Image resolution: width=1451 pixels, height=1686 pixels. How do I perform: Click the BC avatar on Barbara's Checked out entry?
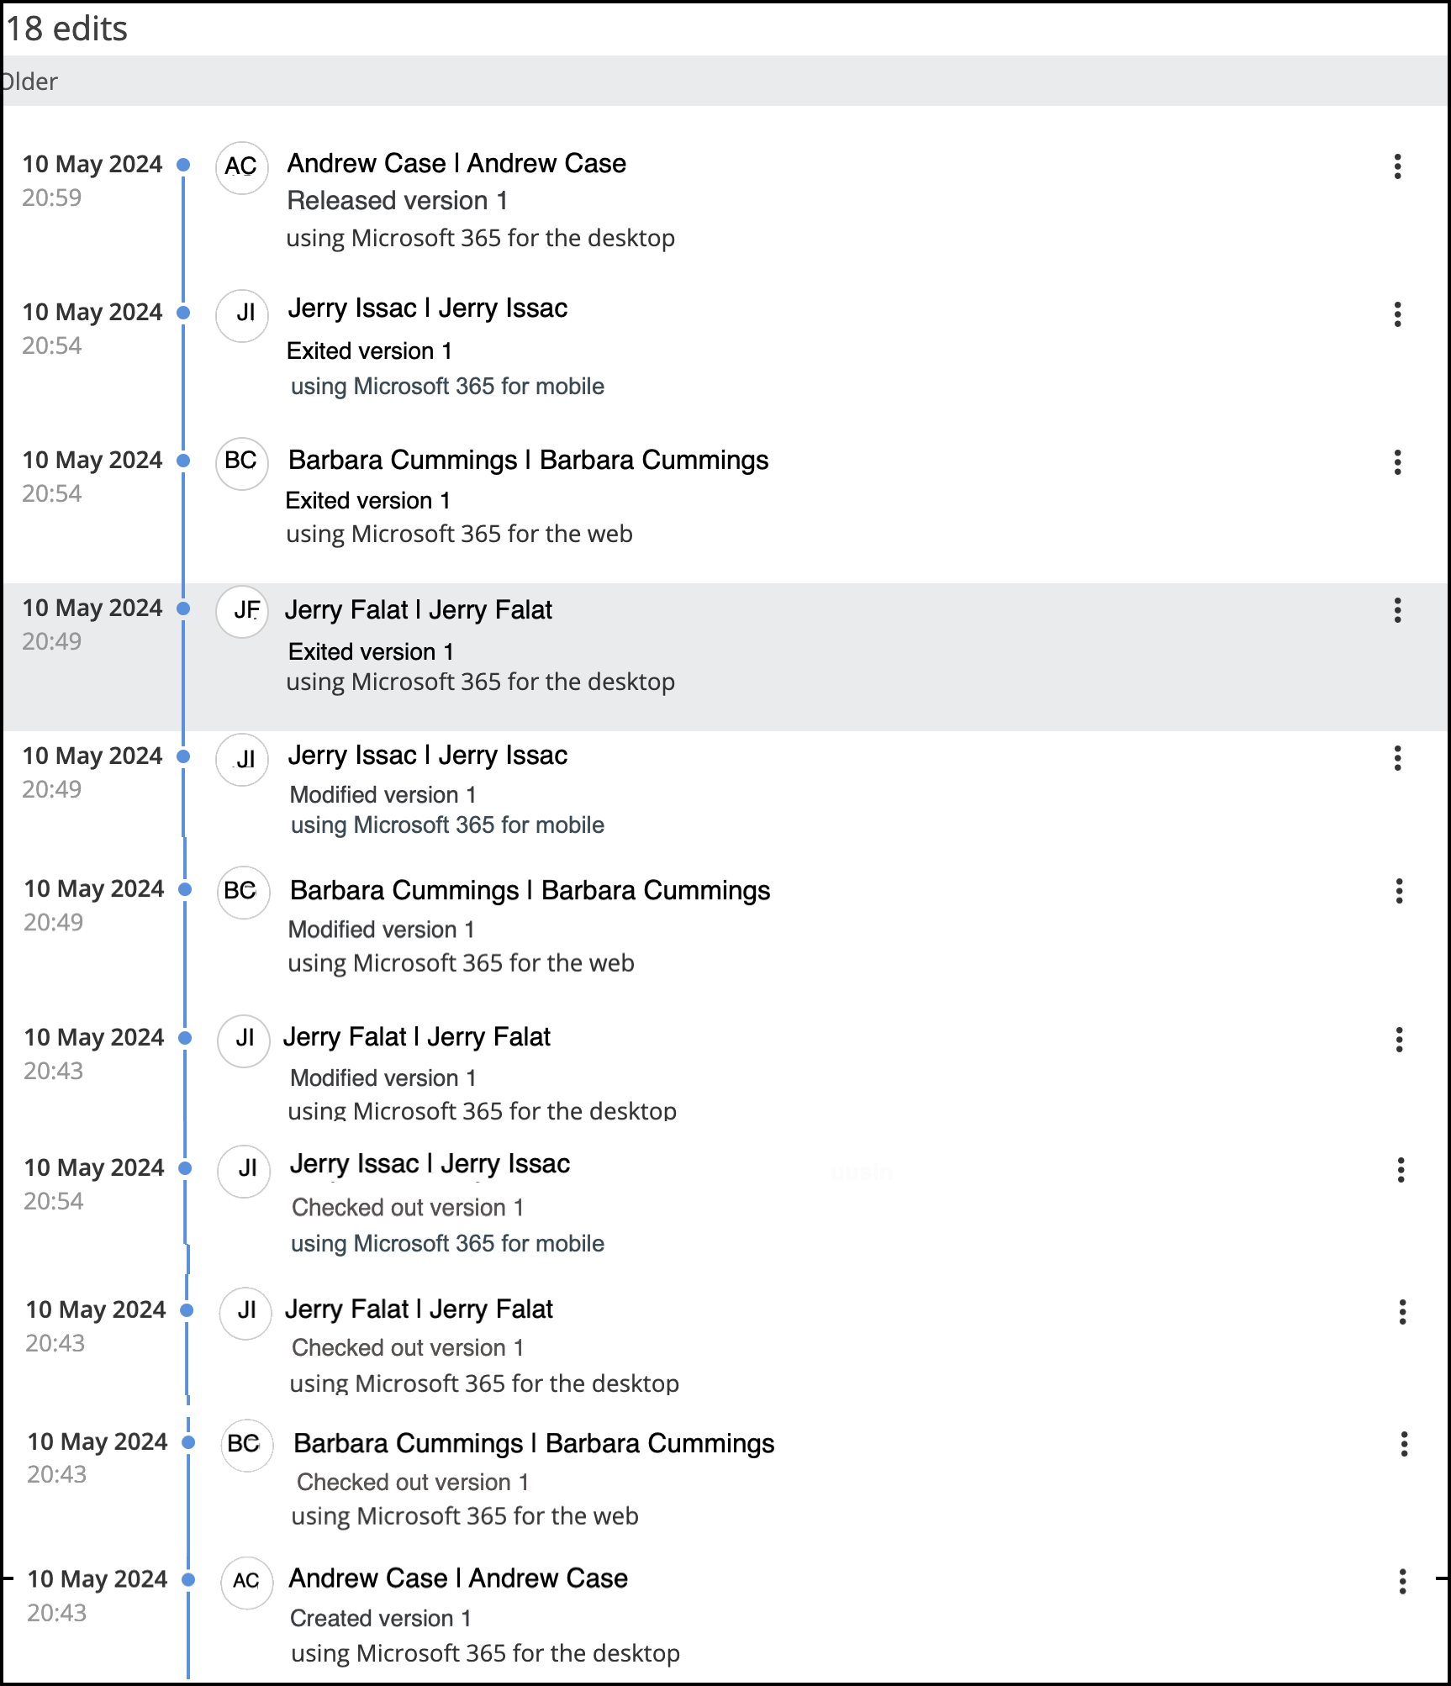(246, 1446)
